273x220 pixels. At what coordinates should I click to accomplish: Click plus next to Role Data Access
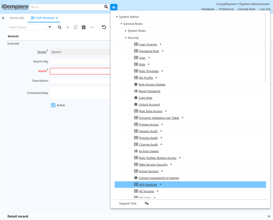[x=166, y=111]
